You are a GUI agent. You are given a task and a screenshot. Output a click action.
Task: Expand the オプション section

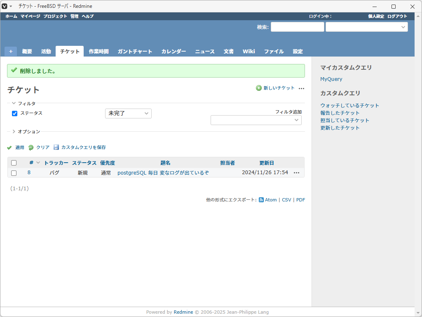coord(26,132)
